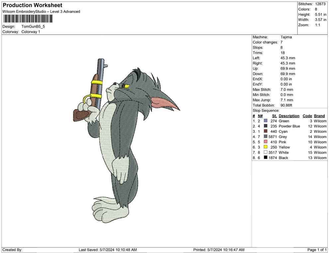Select the Cyan thread color swatch
This screenshot has width=329, height=253.
(266, 131)
